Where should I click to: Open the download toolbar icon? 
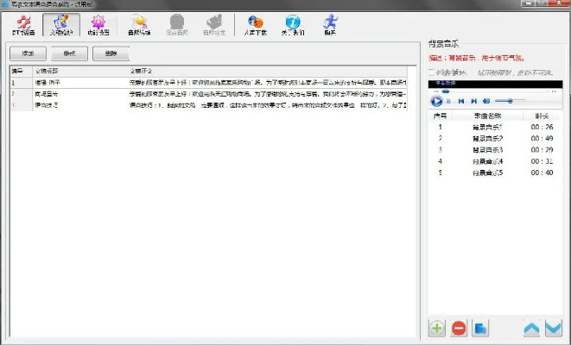click(253, 24)
